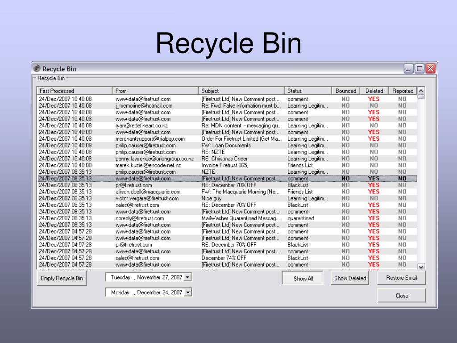This screenshot has height=343, width=457.
Task: Click the Monday day field in date picker
Action: (x=120, y=292)
